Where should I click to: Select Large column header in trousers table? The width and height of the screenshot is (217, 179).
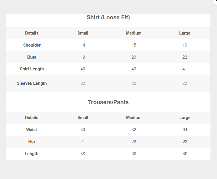click(x=185, y=118)
